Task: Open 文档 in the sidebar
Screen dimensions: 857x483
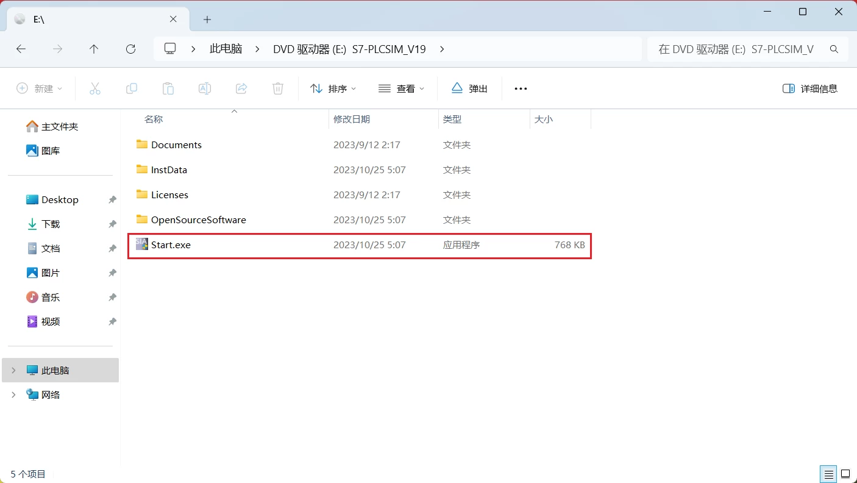Action: [x=51, y=248]
